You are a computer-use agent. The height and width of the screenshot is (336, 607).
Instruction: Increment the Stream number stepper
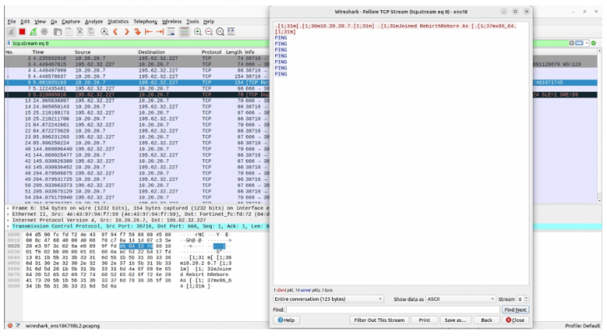(526, 298)
